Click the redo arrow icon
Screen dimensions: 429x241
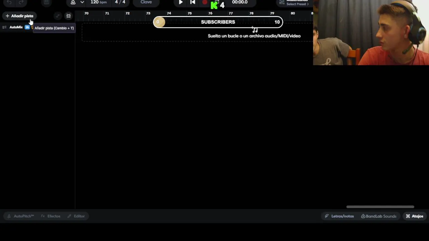[21, 2]
